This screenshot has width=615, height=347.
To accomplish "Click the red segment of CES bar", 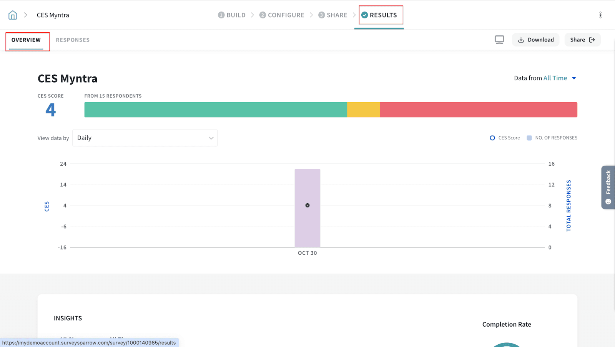I will pos(479,110).
